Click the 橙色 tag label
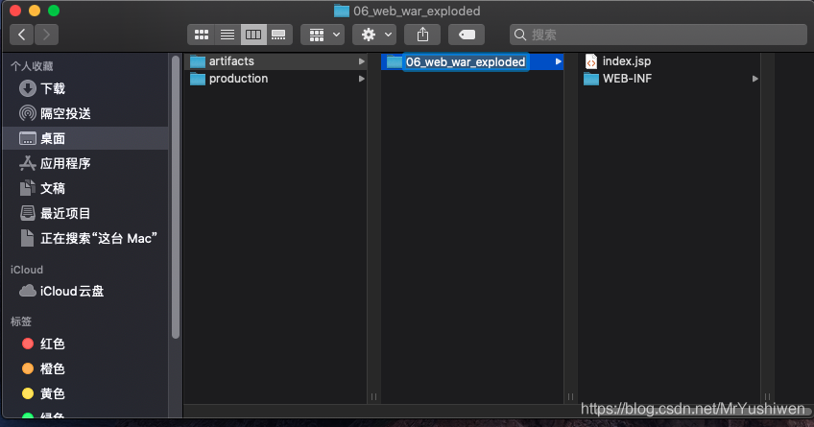The height and width of the screenshot is (427, 814). click(x=53, y=368)
